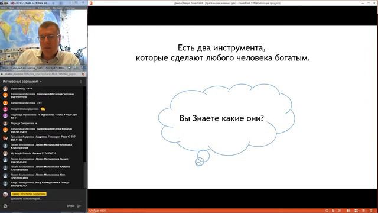378x213 pixels.
Task: Click the icon right of the chat URL
Action: click(x=83, y=74)
